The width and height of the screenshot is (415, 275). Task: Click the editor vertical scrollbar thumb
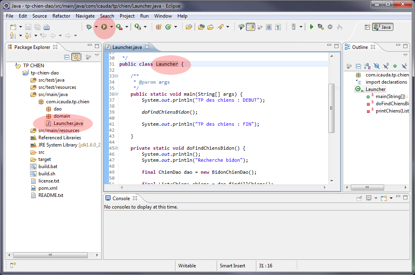click(331, 108)
